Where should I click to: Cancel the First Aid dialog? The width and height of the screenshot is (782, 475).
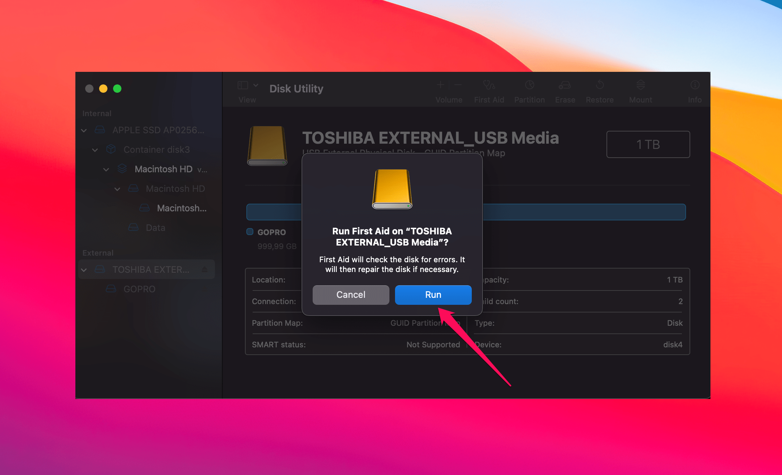point(351,295)
